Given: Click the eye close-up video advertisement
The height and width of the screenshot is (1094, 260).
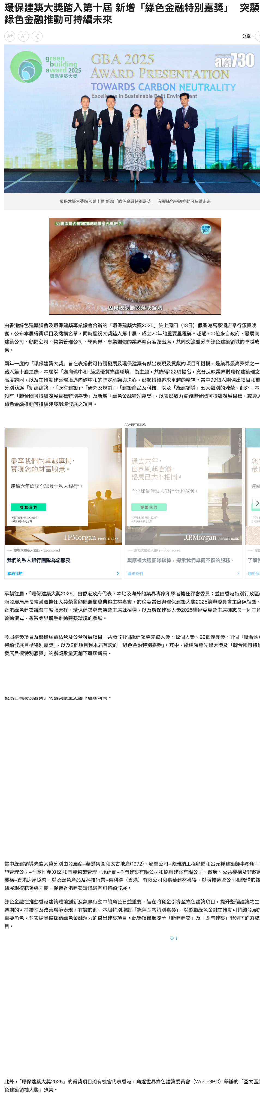Looking at the screenshot, I should [135, 266].
